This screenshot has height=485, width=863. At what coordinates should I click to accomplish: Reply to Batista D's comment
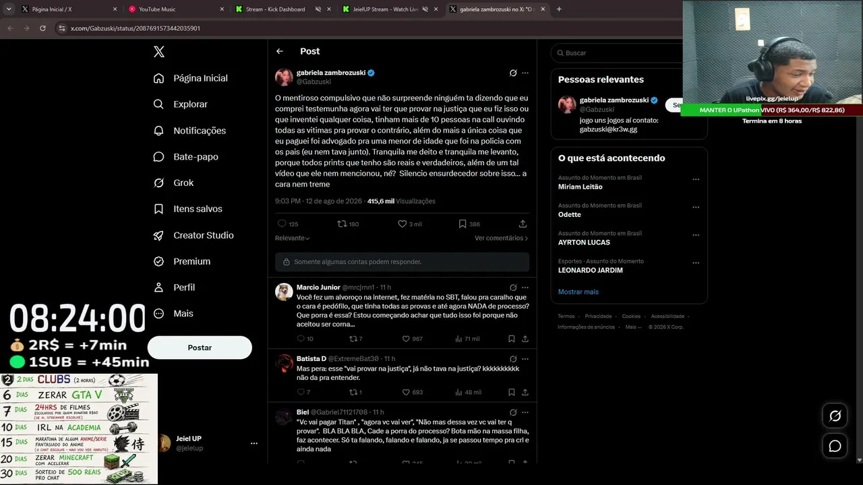coord(301,392)
